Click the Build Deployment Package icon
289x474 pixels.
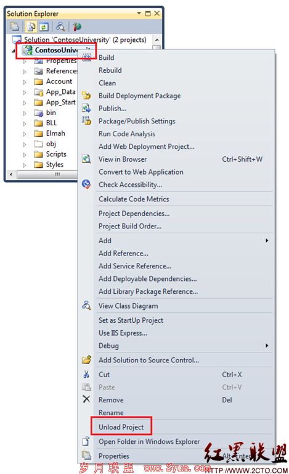coord(87,95)
